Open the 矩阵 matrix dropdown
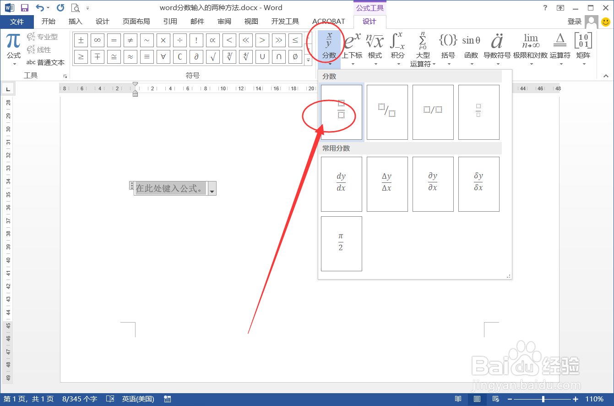The image size is (614, 406). click(583, 49)
